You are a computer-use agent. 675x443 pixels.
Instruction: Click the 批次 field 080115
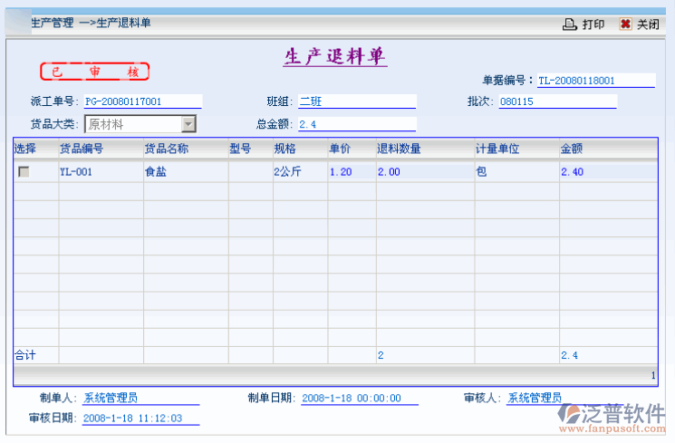[x=556, y=101]
